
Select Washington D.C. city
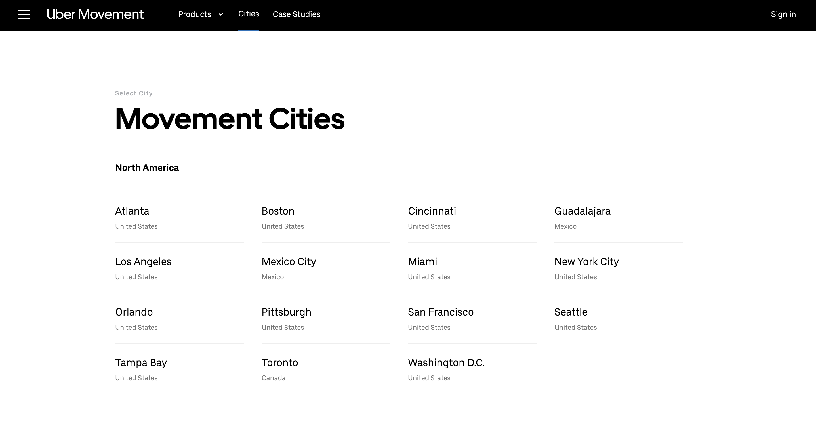pos(446,362)
